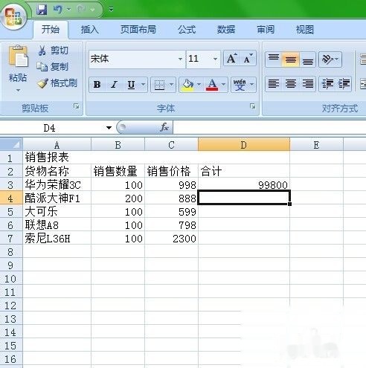Switch to the 开始 tab

(x=51, y=30)
